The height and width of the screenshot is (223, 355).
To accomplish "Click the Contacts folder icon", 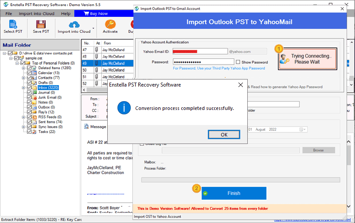I will [34, 78].
